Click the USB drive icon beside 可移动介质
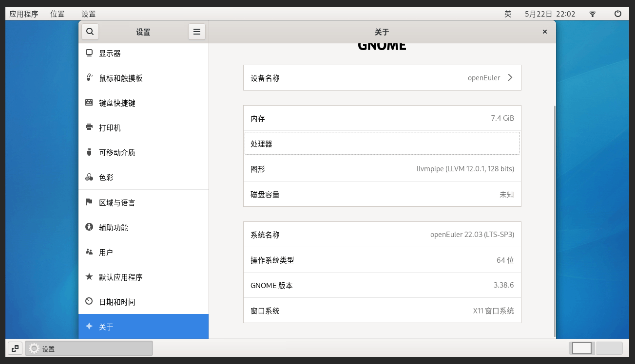 pyautogui.click(x=89, y=152)
